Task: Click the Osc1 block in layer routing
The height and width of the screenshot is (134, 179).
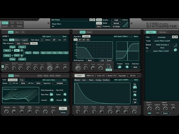Action: coord(17,51)
